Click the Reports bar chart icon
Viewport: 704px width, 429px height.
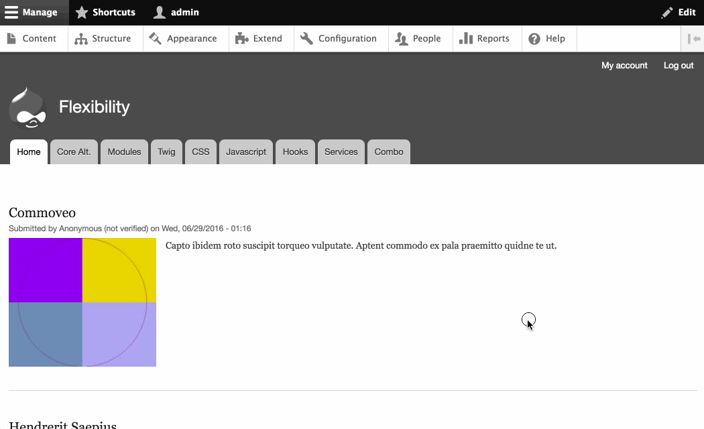pos(466,39)
